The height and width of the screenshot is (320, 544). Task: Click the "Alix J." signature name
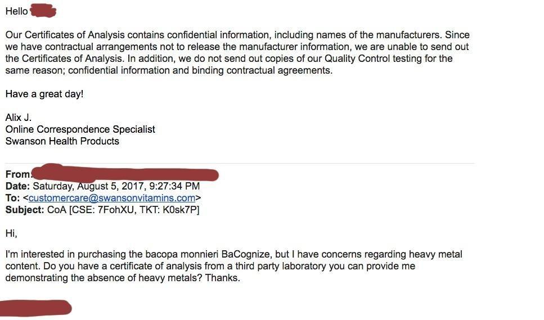[19, 118]
